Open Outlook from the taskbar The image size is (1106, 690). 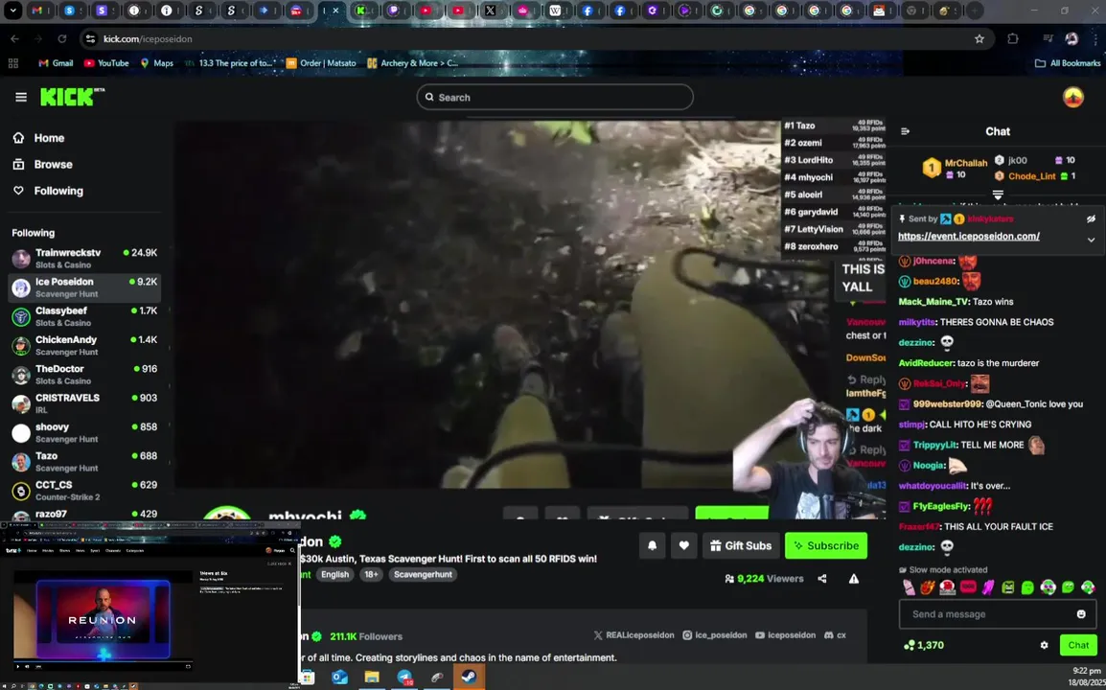[339, 677]
